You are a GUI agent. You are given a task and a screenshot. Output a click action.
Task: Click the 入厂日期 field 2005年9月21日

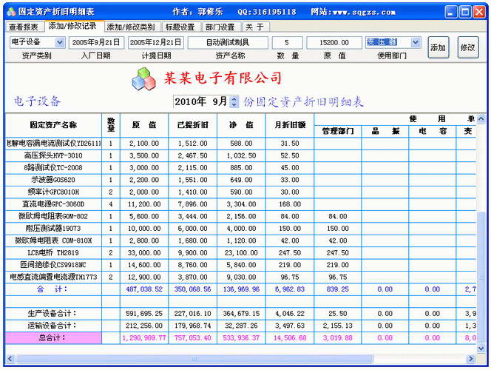click(96, 43)
